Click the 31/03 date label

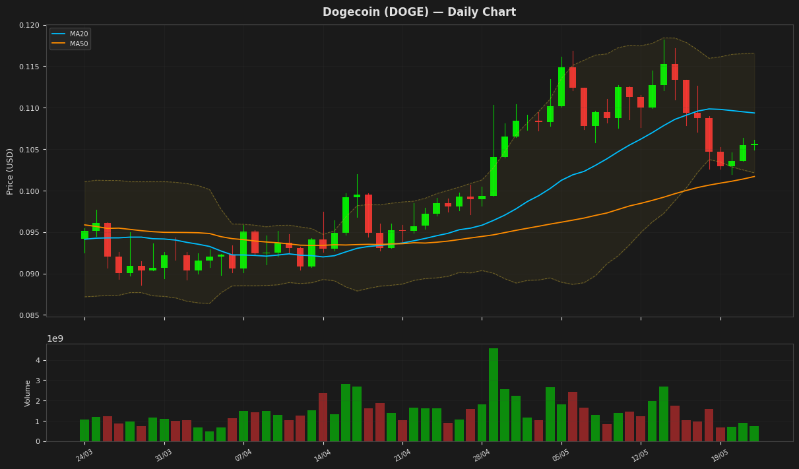click(x=164, y=455)
